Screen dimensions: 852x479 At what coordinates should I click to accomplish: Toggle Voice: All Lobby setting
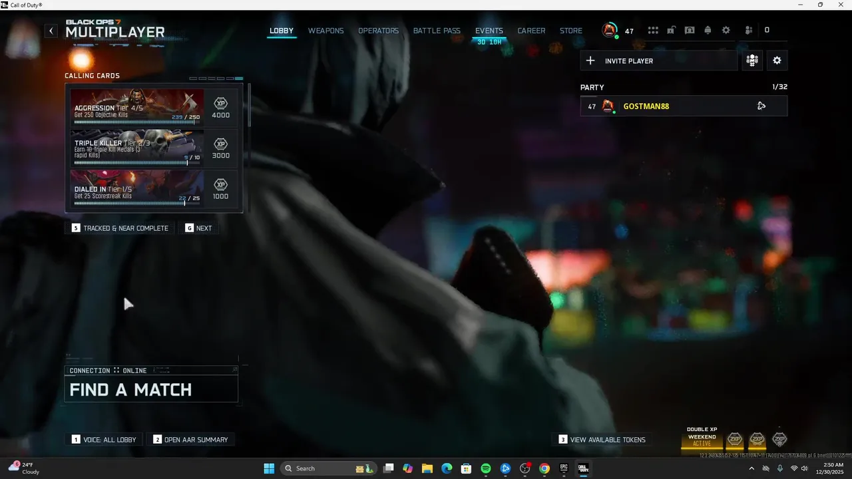click(x=105, y=440)
